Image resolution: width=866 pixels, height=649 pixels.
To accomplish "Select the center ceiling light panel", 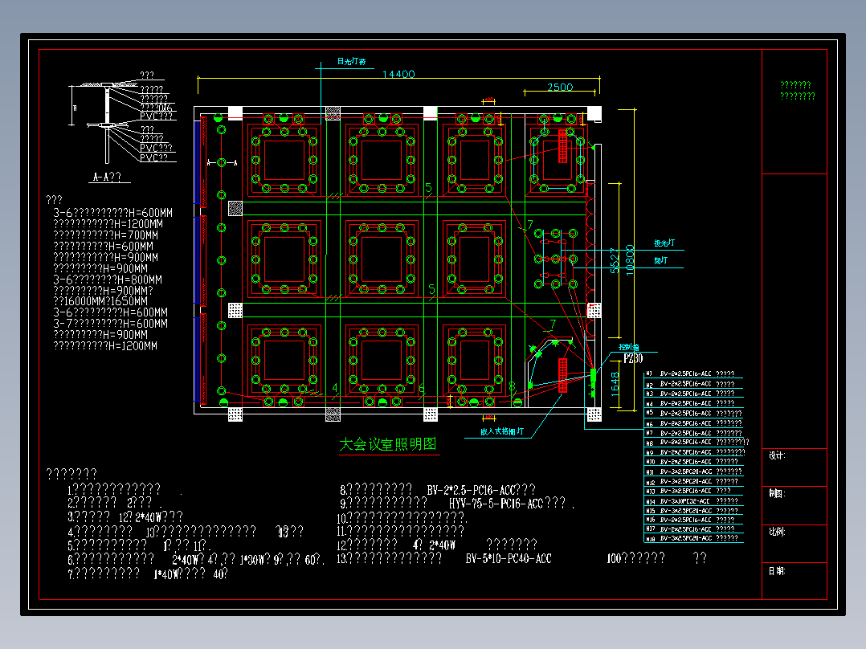I will point(382,259).
